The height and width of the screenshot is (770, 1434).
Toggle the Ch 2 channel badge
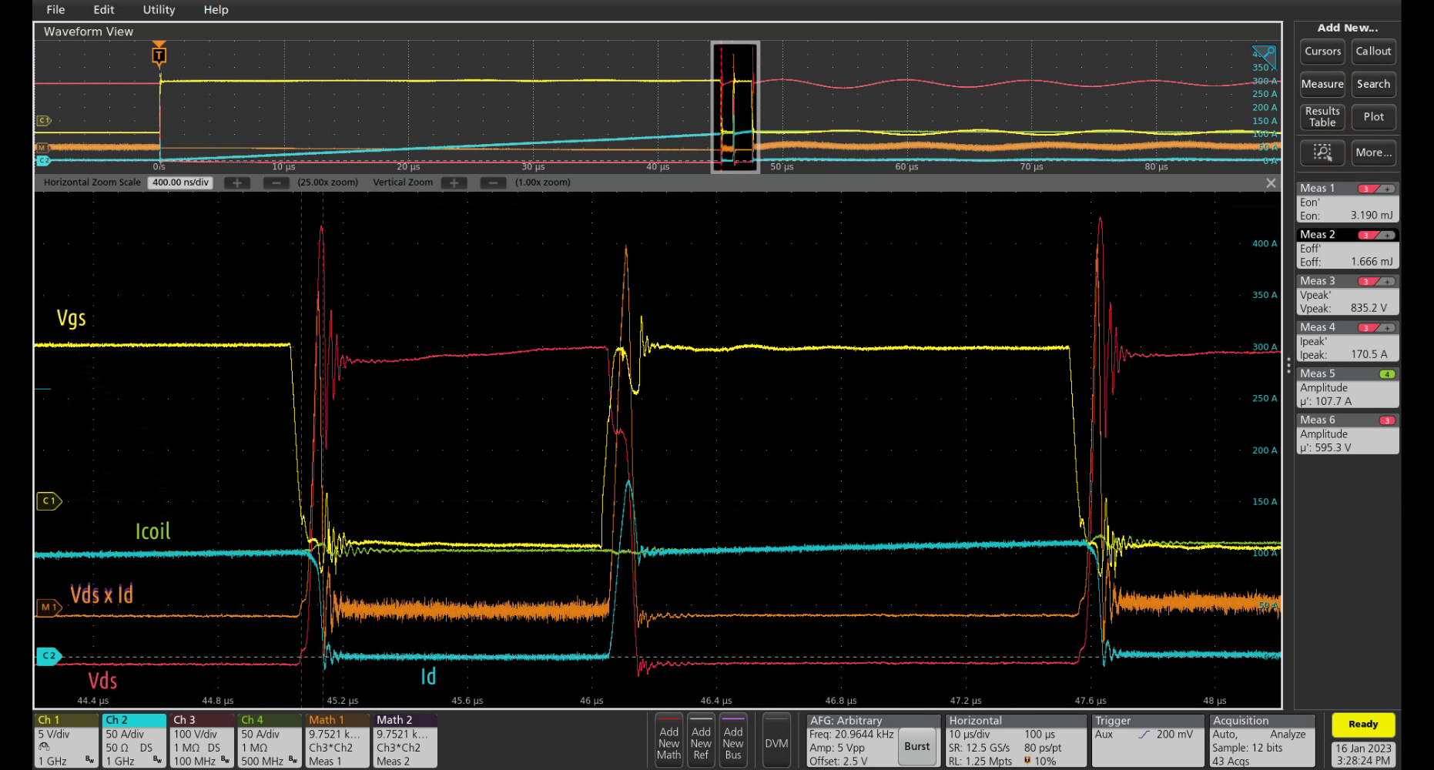(x=134, y=740)
